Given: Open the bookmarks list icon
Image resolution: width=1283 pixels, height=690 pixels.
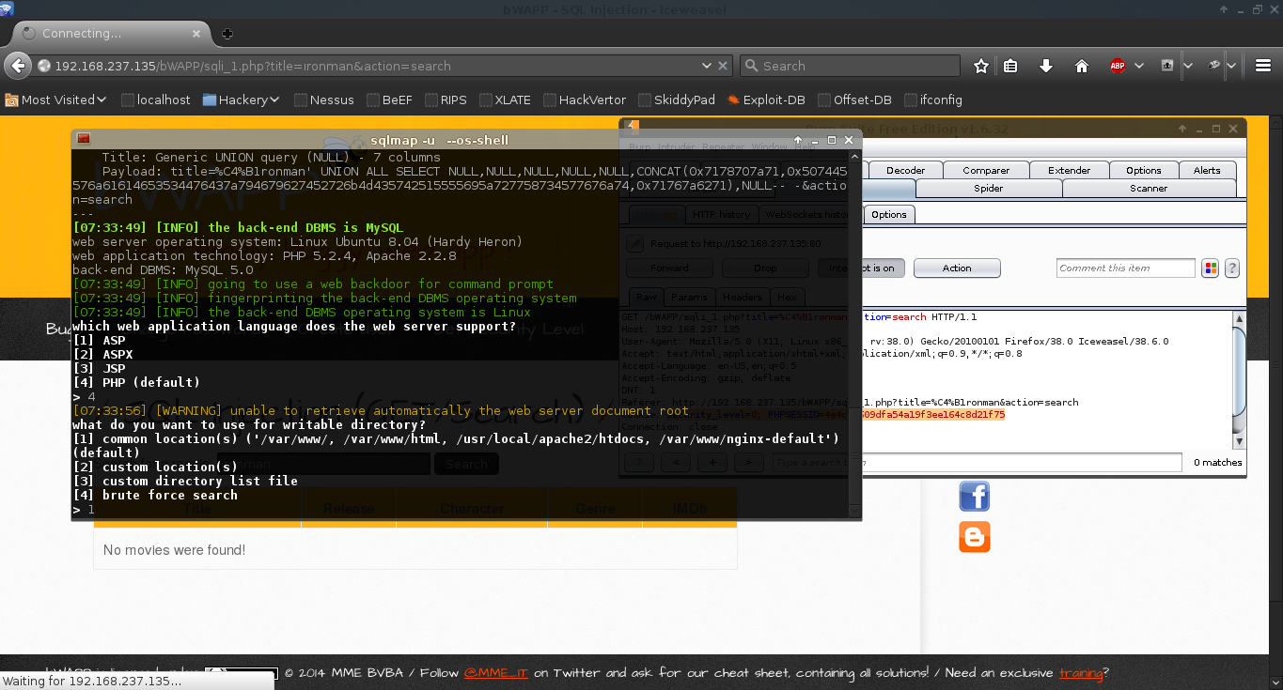Looking at the screenshot, I should pos(1010,66).
